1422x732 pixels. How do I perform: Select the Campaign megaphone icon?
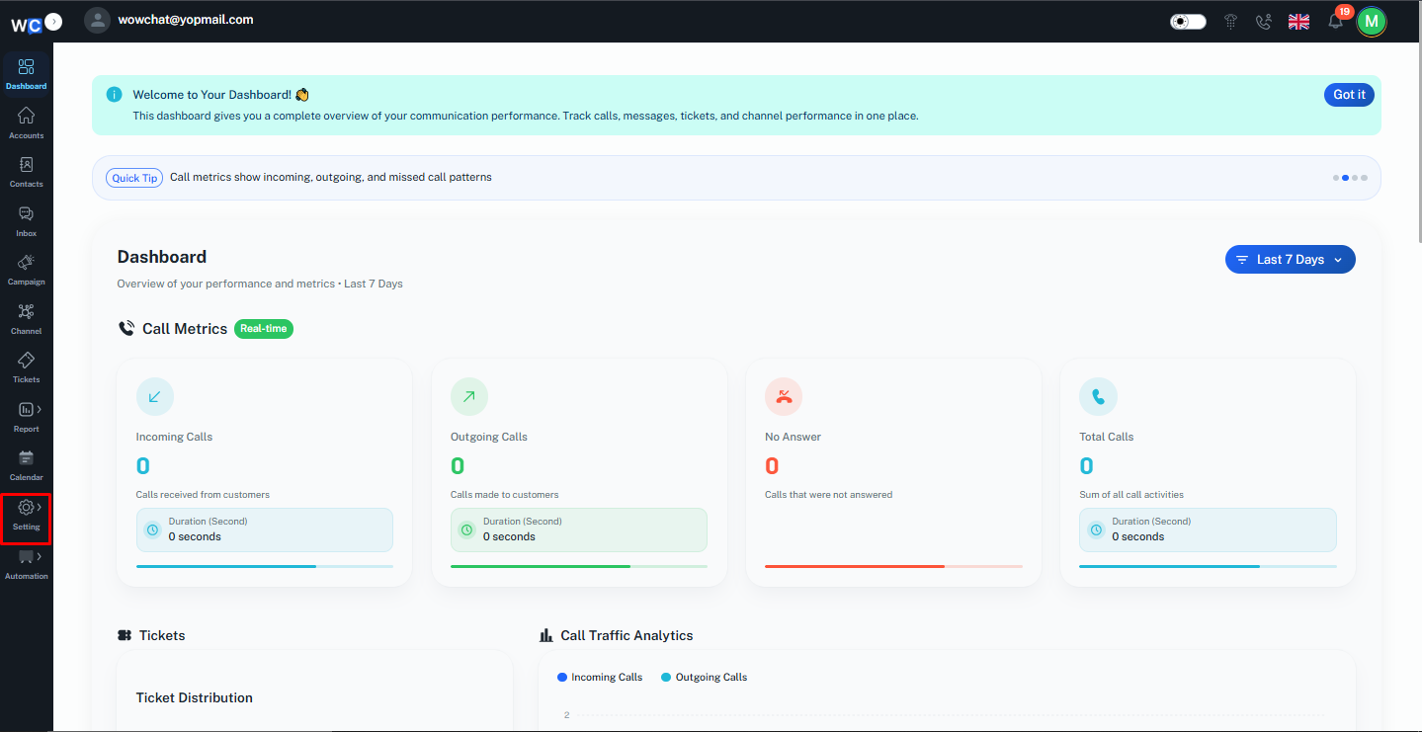pyautogui.click(x=26, y=262)
